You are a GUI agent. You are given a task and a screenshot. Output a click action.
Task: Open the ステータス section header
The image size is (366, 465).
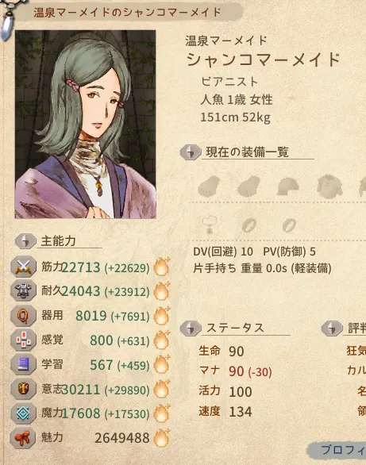(x=235, y=328)
